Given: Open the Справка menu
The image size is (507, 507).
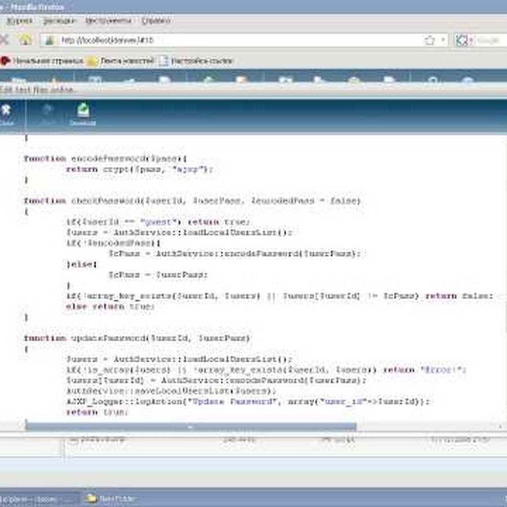Looking at the screenshot, I should click(156, 21).
